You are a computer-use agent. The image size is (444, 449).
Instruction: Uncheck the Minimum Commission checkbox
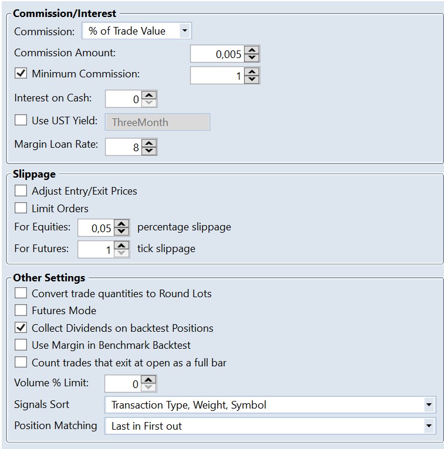pyautogui.click(x=21, y=74)
